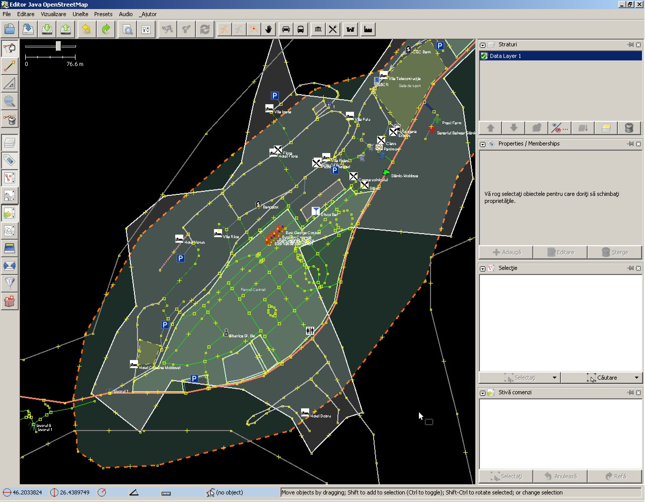The image size is (645, 502).
Task: Open the Vizualizare menu
Action: (53, 14)
